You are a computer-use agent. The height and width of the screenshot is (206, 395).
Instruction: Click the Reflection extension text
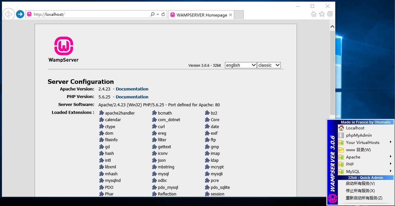[167, 194]
